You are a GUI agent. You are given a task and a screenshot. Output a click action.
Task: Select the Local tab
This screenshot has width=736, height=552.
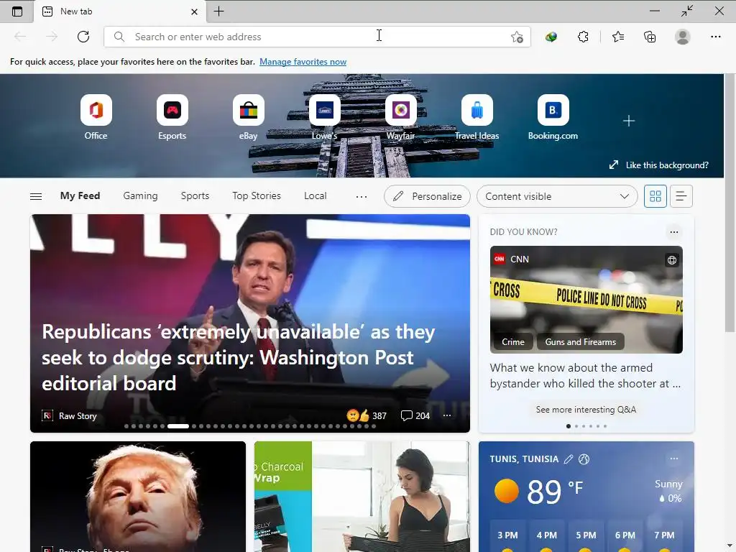(x=315, y=195)
